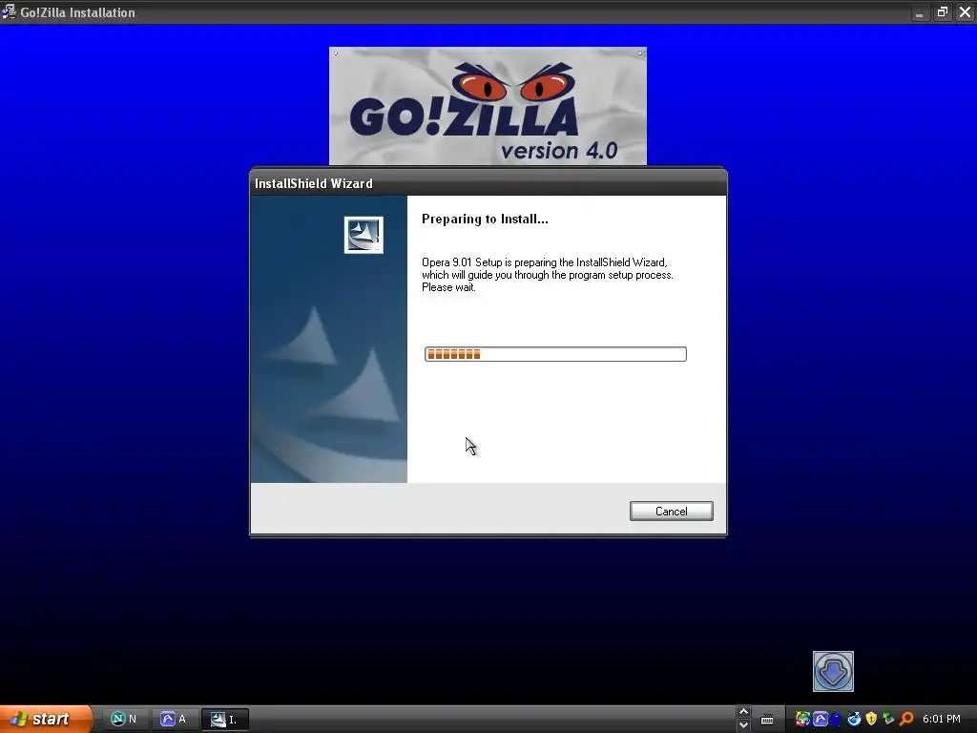Click the Go!Zilla Installation title bar icon

point(9,11)
